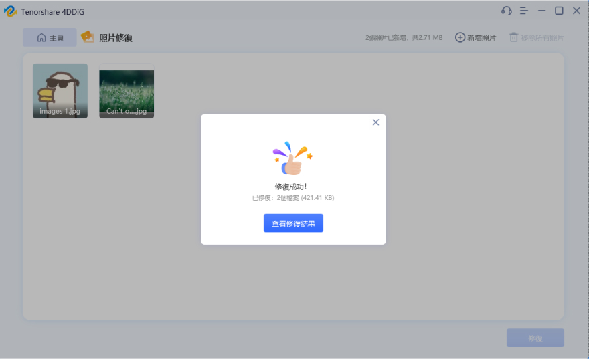Viewport: 589px width, 359px height.
Task: Click 2張照片已新增 summary text
Action: click(x=404, y=37)
